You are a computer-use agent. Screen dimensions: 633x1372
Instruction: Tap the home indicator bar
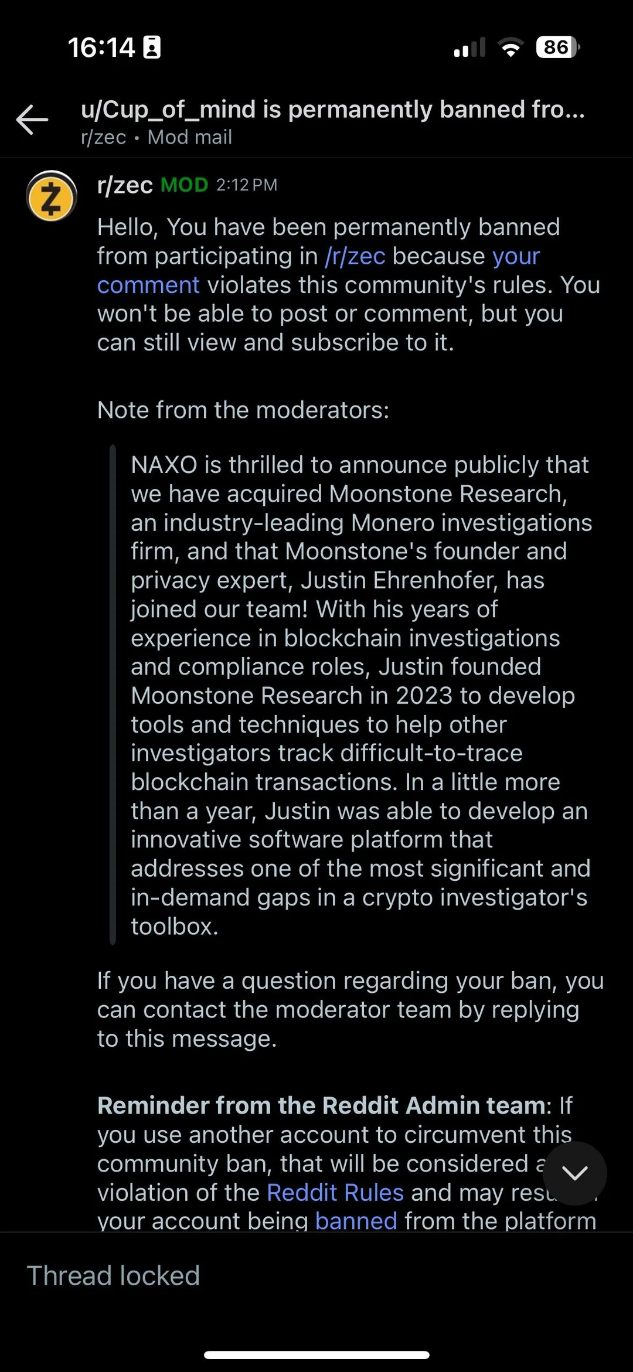point(316,1355)
